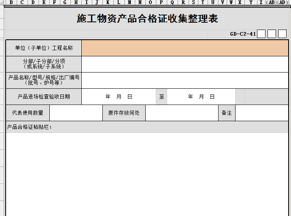Select column B header
Viewport: 291px width, 216px height.
coord(11,2)
